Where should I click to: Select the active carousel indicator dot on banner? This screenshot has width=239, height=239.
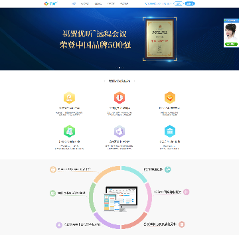(x=119, y=68)
